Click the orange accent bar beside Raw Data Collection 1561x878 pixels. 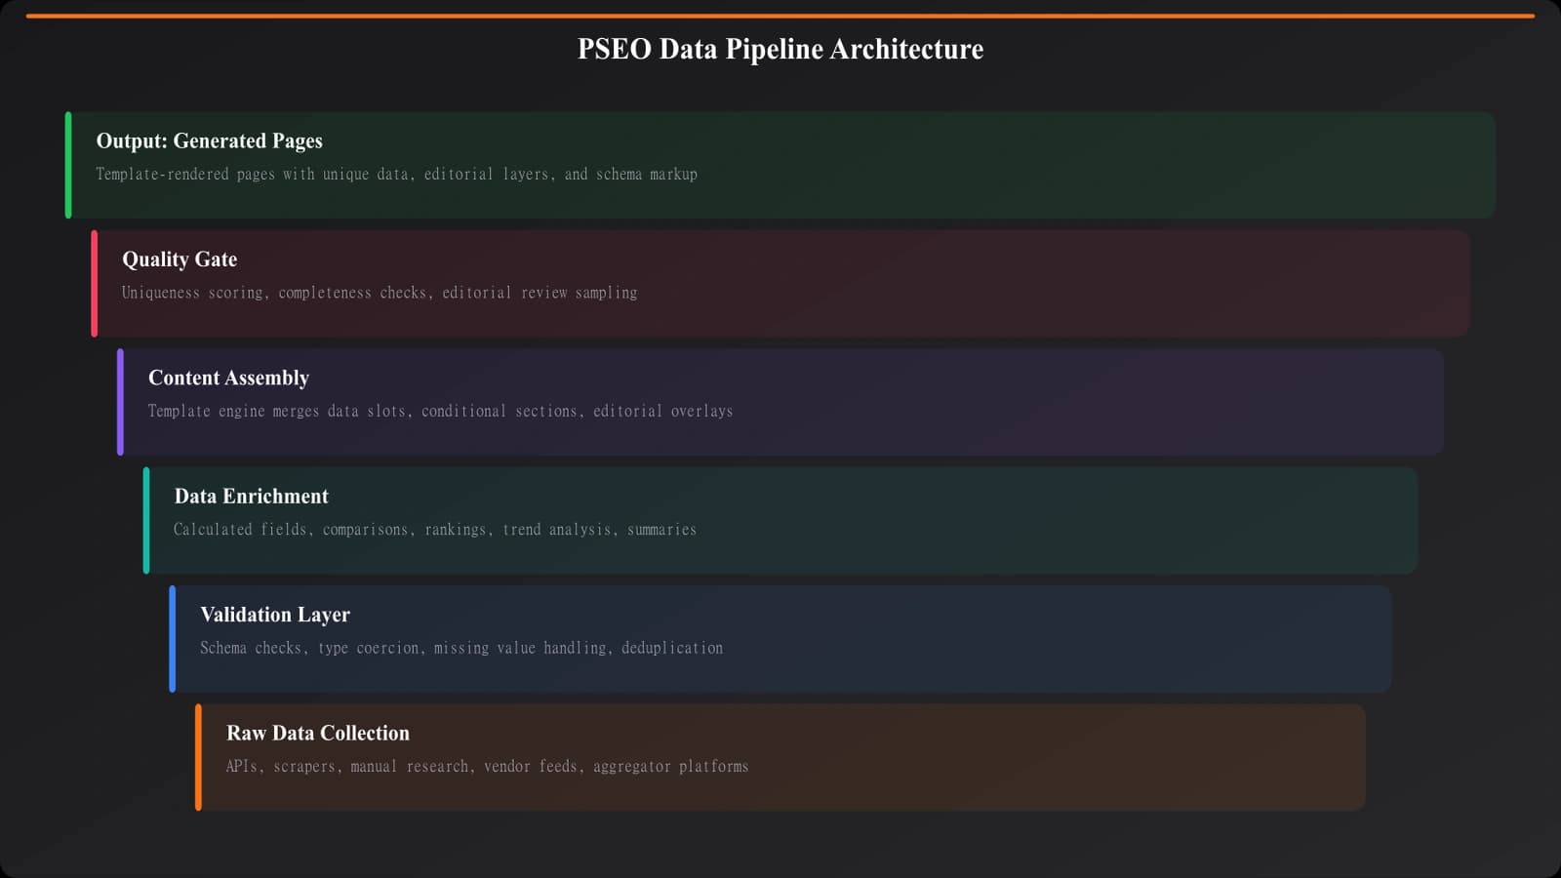point(197,757)
